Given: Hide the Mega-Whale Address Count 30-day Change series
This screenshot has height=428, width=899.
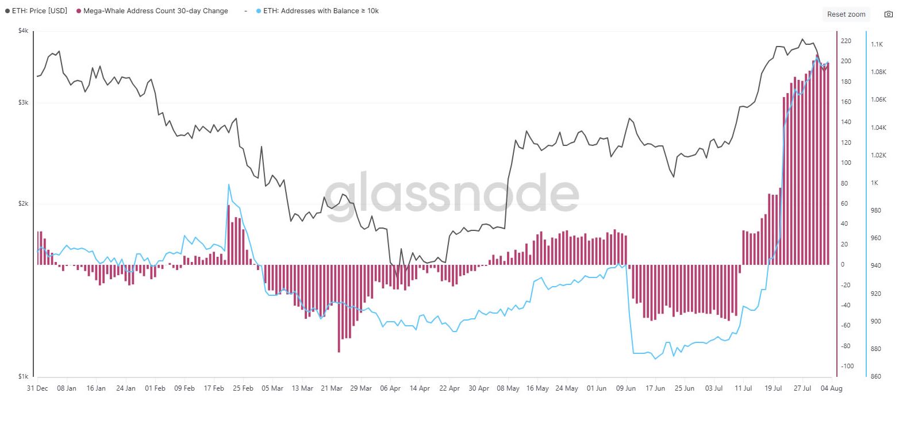Looking at the screenshot, I should (156, 11).
